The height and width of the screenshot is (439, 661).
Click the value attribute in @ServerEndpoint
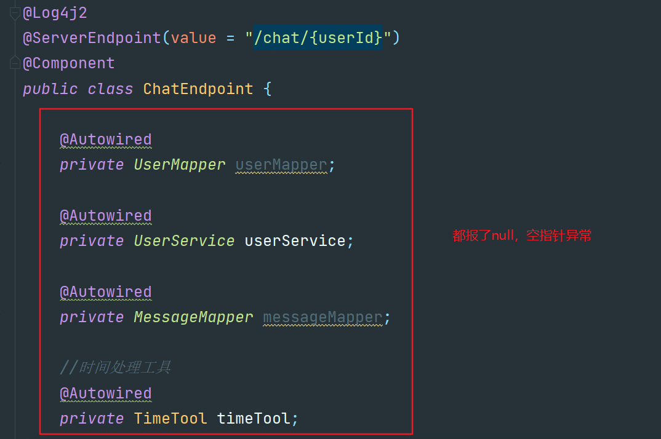(x=193, y=38)
